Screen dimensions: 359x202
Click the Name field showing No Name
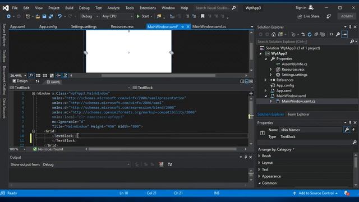pyautogui.click(x=311, y=130)
